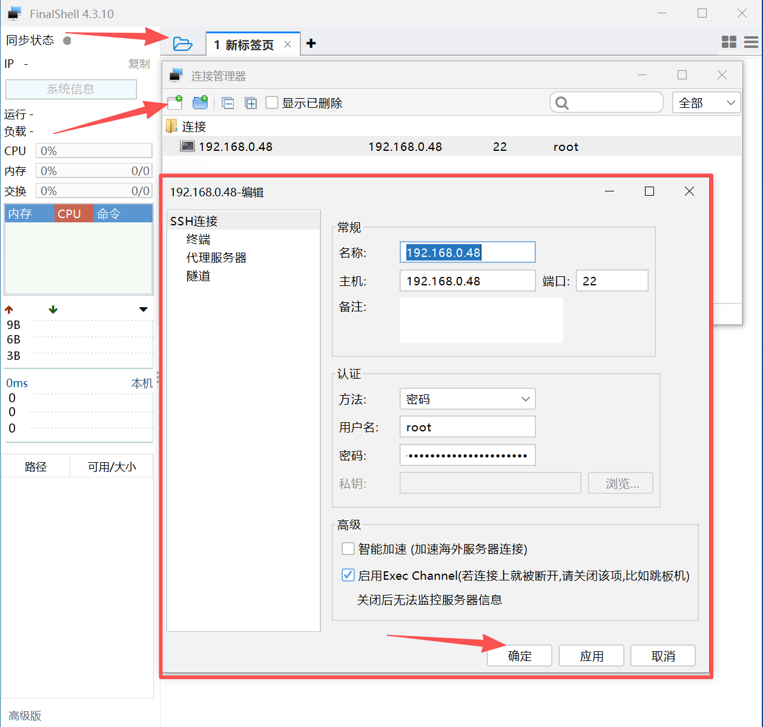This screenshot has width=763, height=727.
Task: Expand the network interface dropdown arrow
Action: click(x=144, y=310)
